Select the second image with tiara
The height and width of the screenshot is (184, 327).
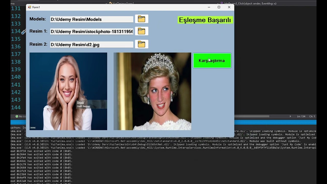(152, 91)
